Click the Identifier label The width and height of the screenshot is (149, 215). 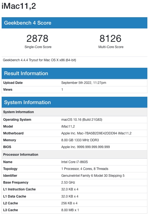coord(10,176)
